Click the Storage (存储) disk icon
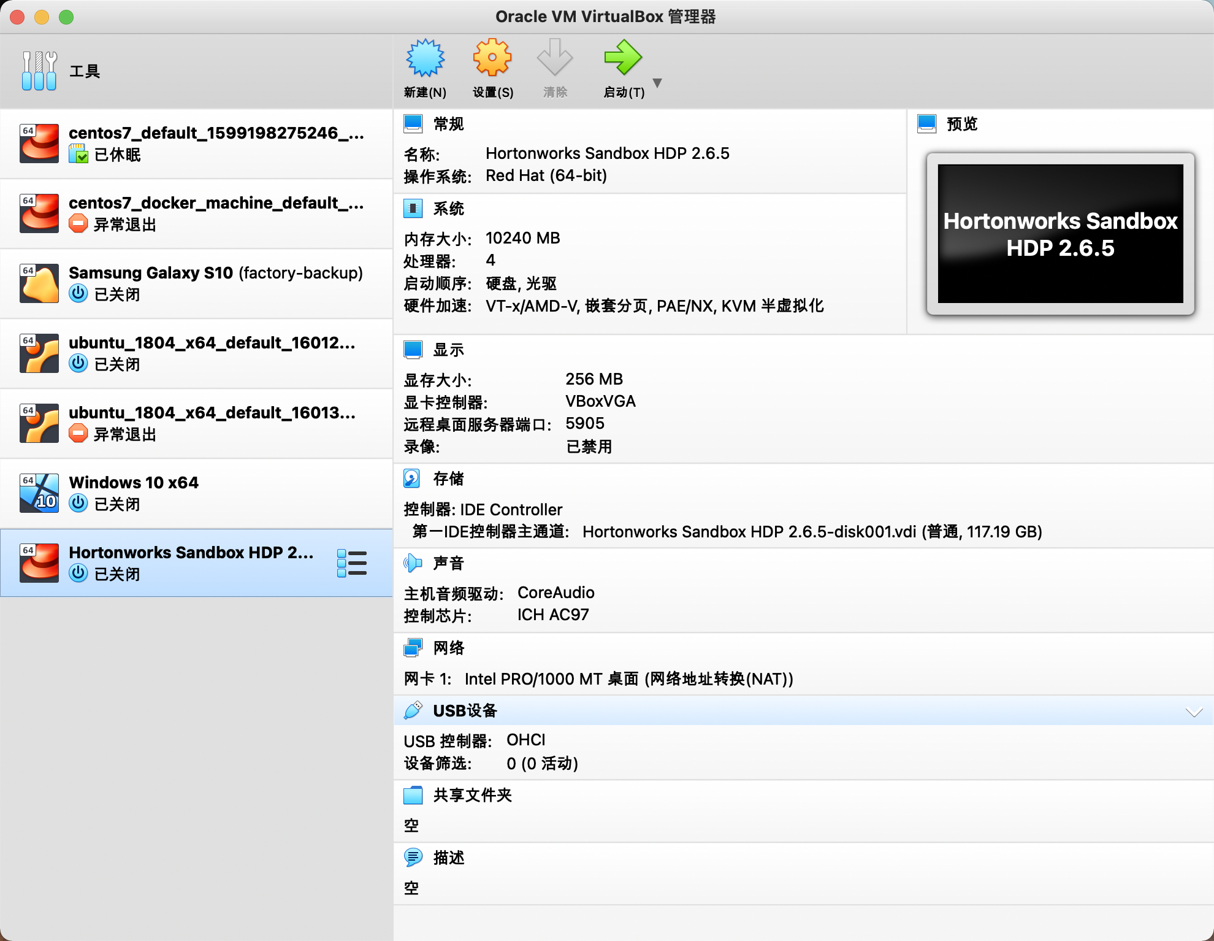Screen dimensions: 1214x941 412,478
